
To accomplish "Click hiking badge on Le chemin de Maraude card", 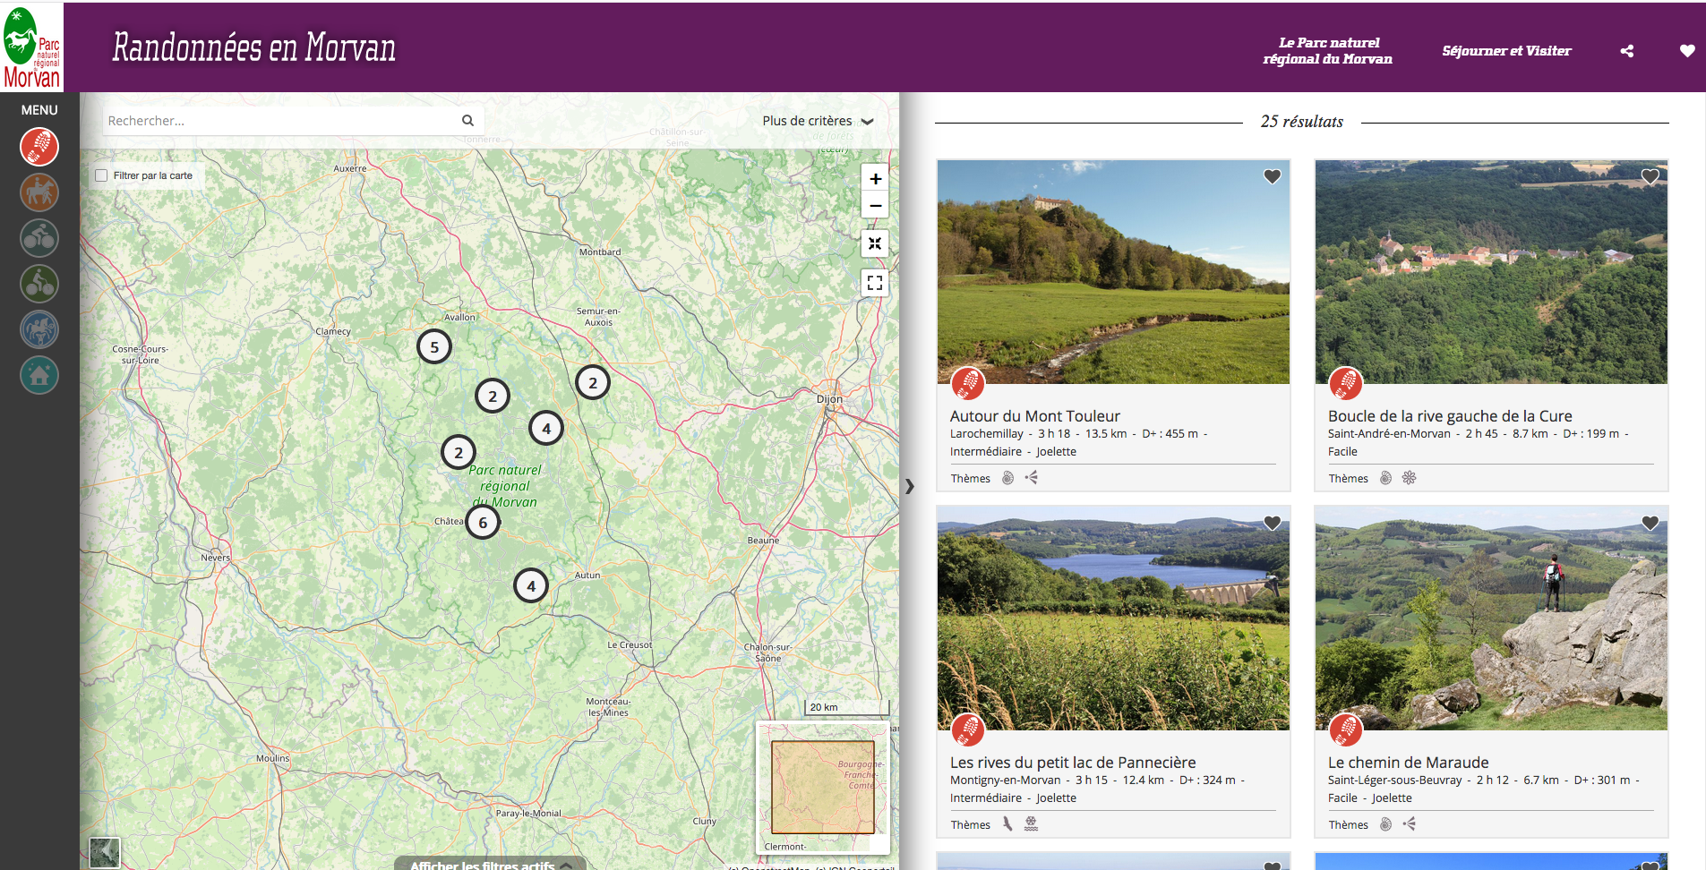I will 1345,730.
